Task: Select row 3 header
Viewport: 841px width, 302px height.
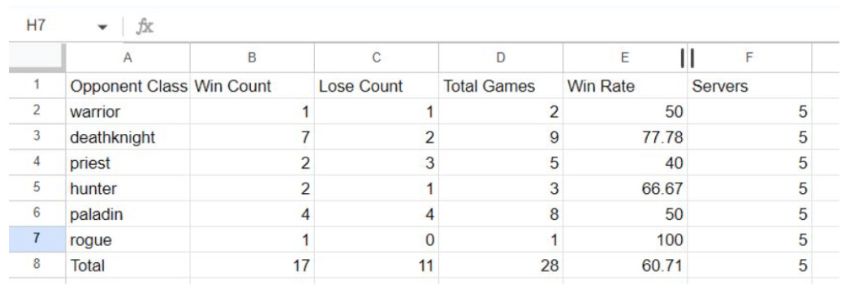Action: [x=37, y=136]
